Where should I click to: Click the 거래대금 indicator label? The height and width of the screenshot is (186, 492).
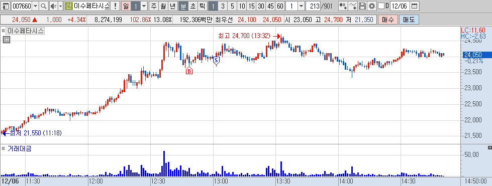click(20, 149)
